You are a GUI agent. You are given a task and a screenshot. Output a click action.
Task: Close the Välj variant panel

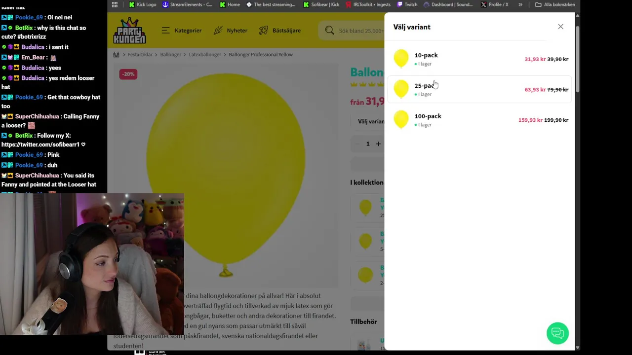[560, 27]
